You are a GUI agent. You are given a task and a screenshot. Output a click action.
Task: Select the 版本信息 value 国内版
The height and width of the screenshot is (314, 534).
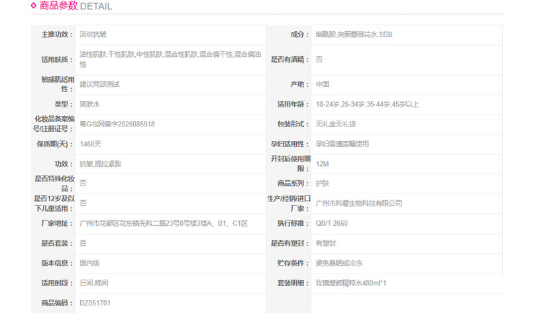pyautogui.click(x=89, y=263)
